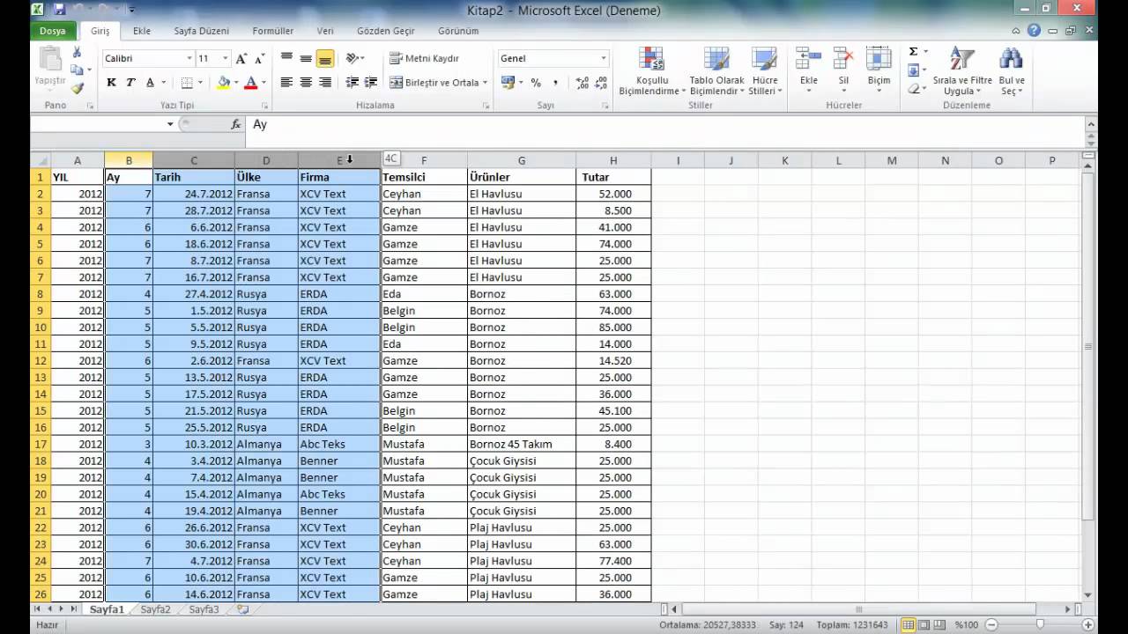
Task: Switch to Formüller ribbon tab
Action: pos(273,31)
